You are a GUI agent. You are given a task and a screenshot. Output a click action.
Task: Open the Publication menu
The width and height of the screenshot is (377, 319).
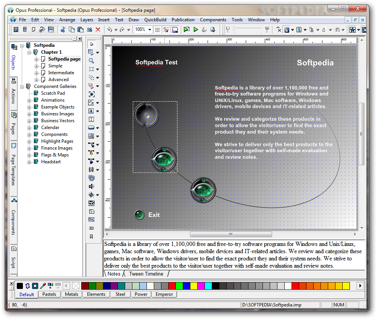pos(183,20)
